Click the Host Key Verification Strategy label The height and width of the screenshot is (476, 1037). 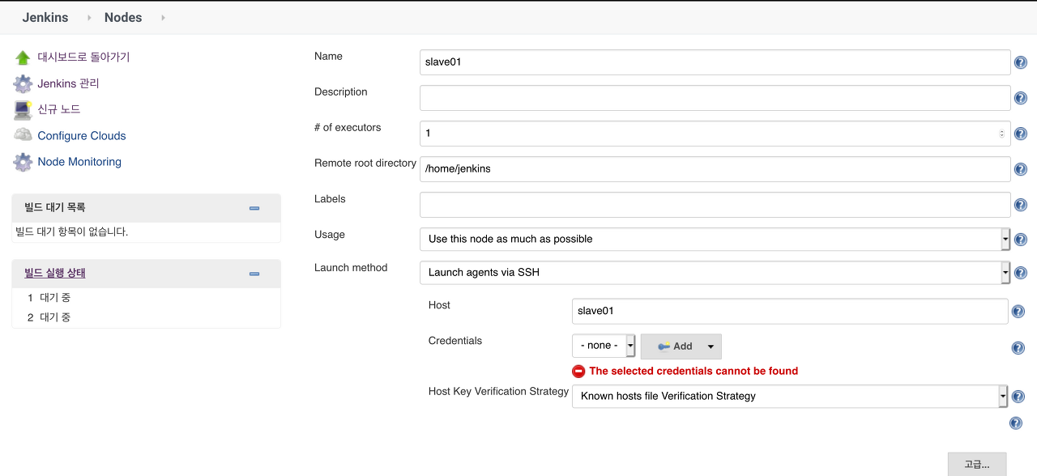point(498,391)
